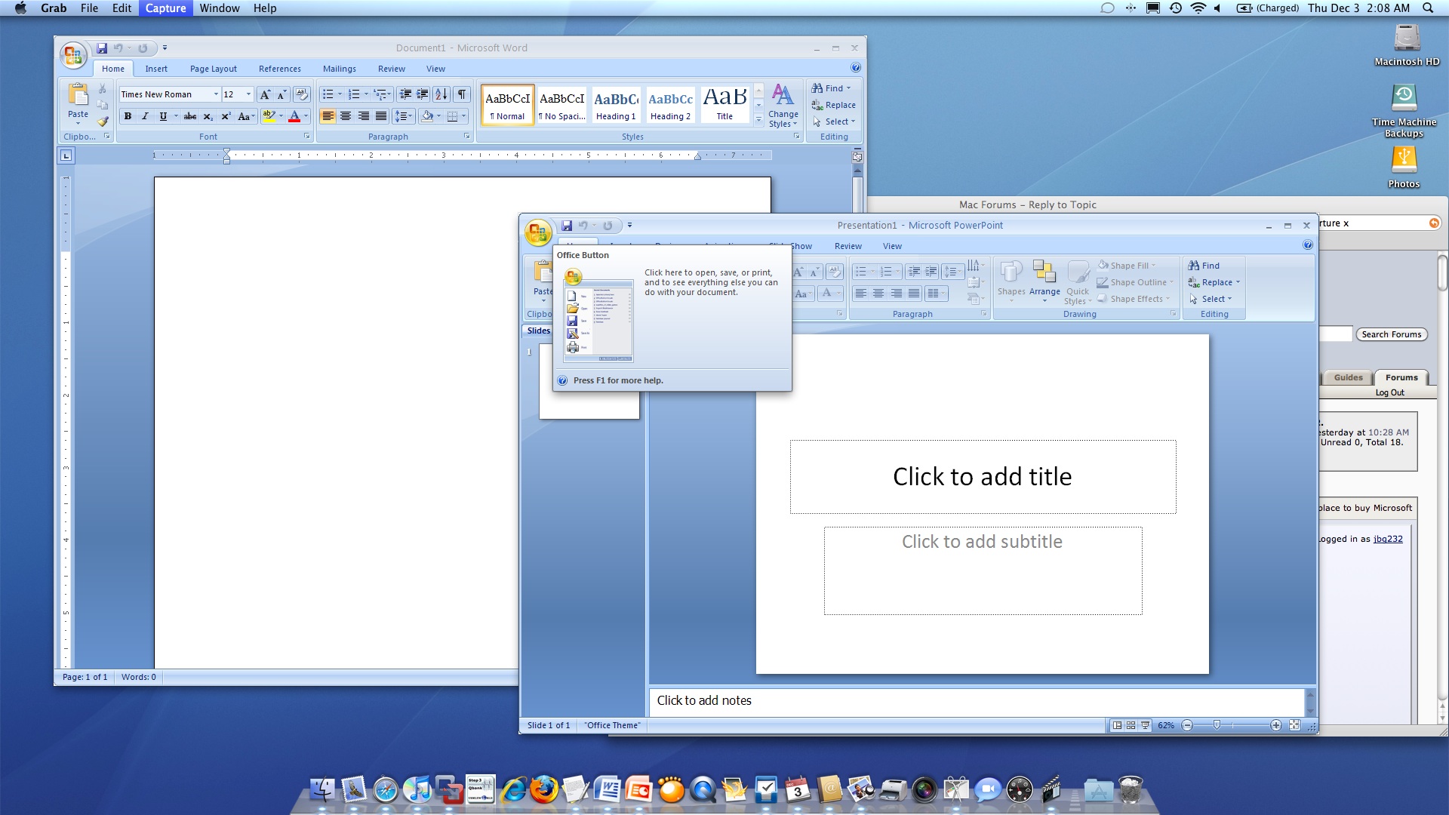The width and height of the screenshot is (1449, 815).
Task: Apply red font color in Word
Action: (294, 116)
